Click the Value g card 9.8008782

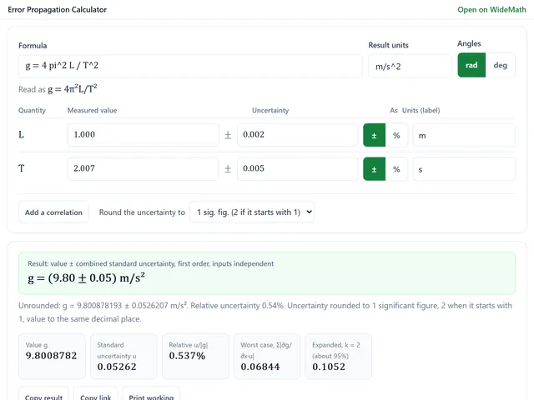[x=52, y=356]
